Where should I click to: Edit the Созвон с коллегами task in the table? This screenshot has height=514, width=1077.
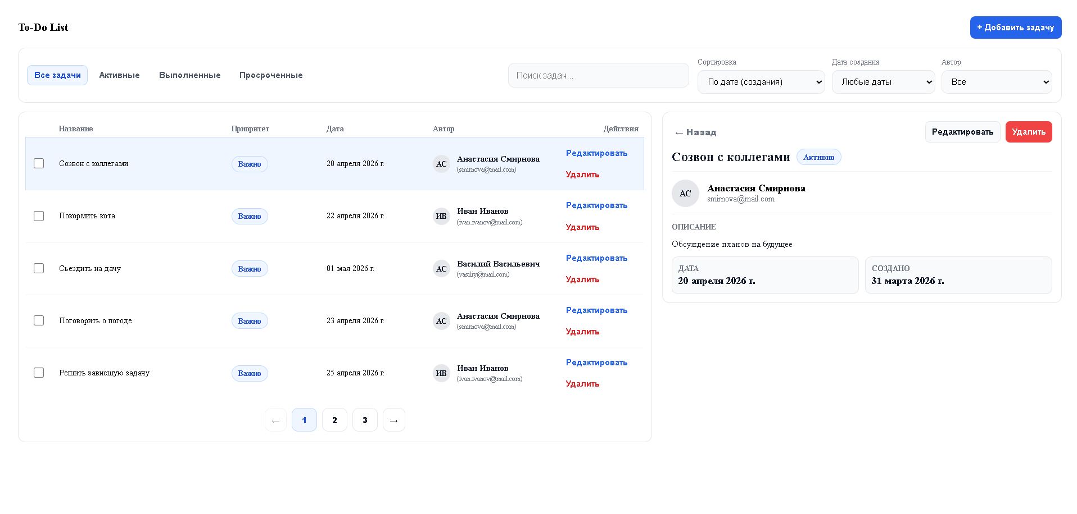(x=596, y=153)
